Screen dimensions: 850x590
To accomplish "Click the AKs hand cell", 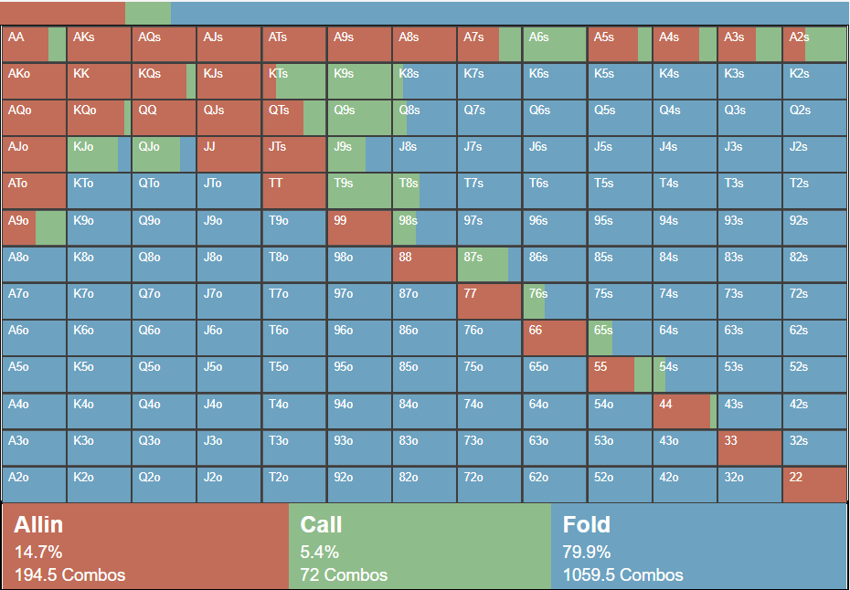I will coord(99,45).
